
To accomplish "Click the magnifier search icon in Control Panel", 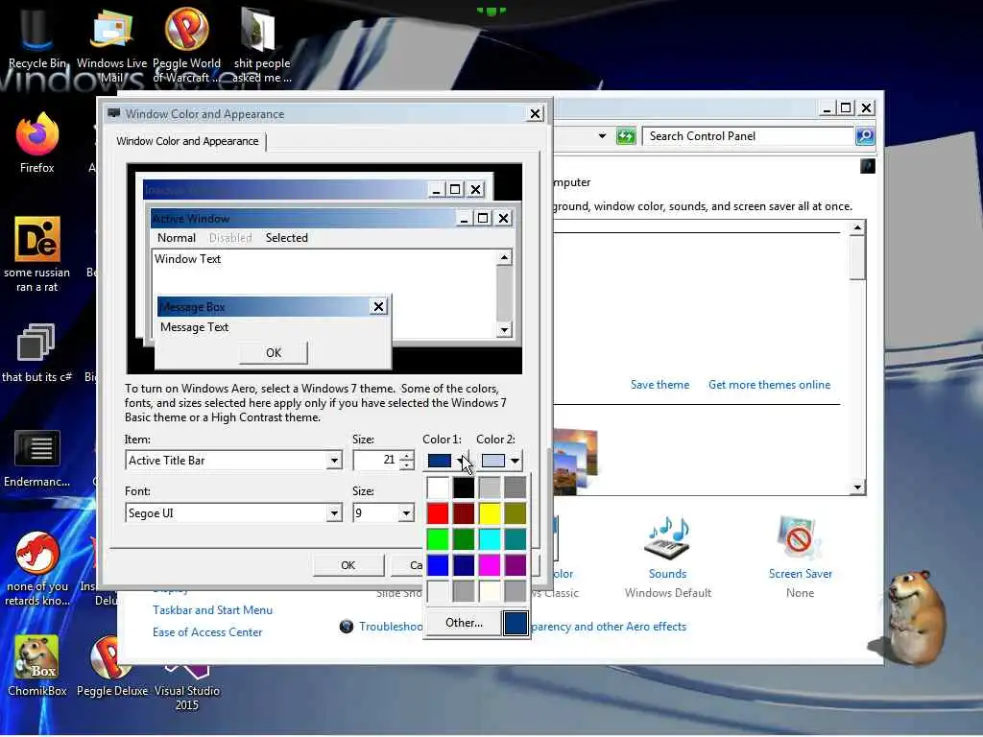I will [865, 136].
